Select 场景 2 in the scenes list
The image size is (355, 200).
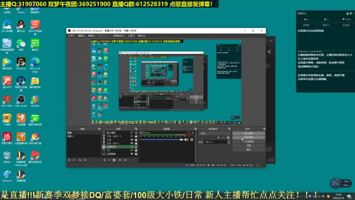(83, 136)
